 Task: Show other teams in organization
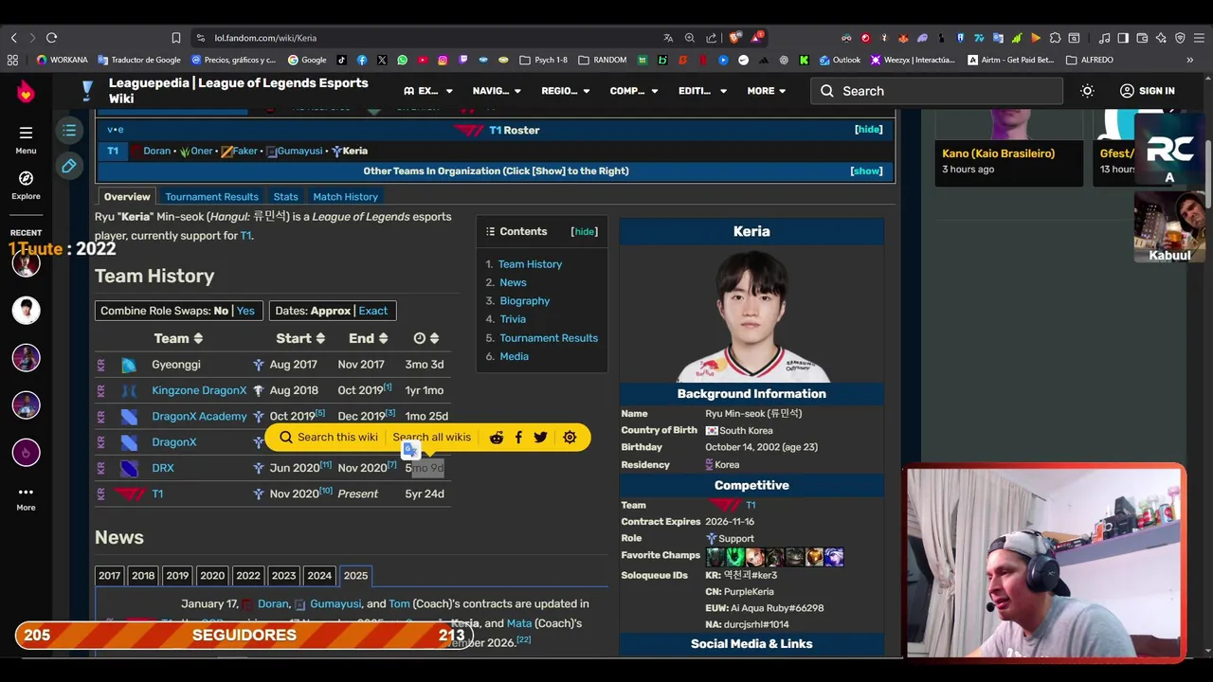coord(866,171)
